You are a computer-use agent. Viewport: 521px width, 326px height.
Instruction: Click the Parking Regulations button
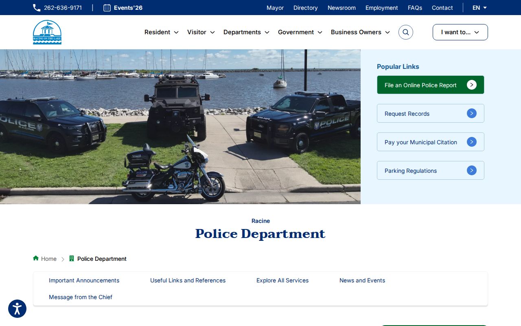pos(431,170)
